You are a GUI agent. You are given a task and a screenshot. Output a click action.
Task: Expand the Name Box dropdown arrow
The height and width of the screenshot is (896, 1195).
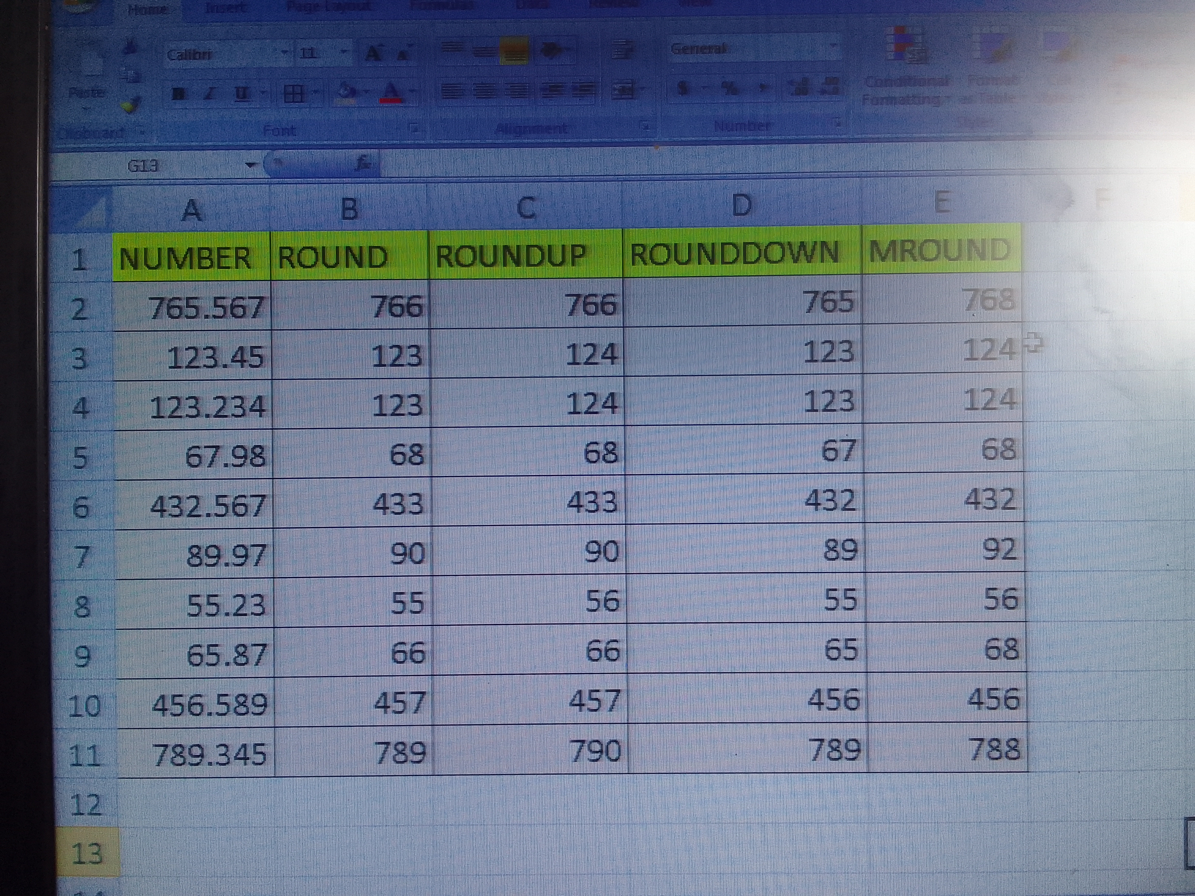(x=250, y=165)
